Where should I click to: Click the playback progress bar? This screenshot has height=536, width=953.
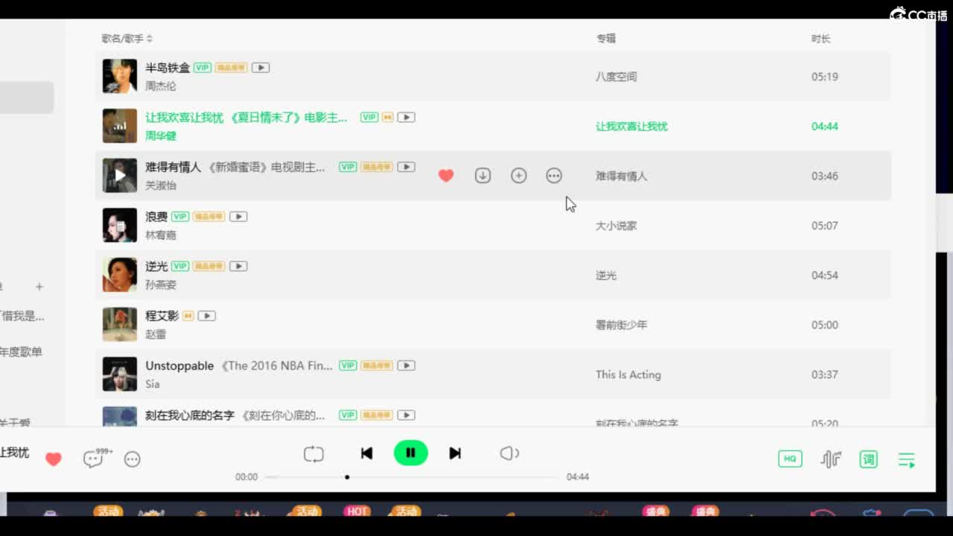click(411, 477)
